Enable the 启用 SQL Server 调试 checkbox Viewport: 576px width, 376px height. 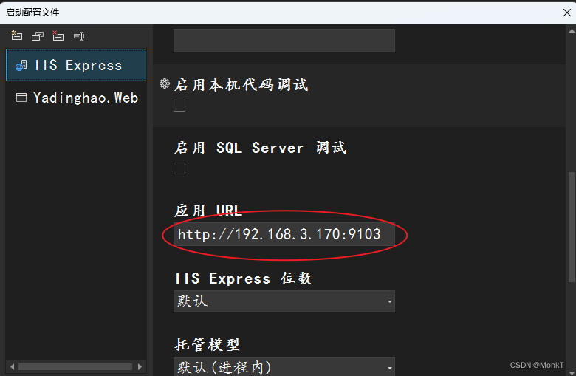pyautogui.click(x=179, y=168)
